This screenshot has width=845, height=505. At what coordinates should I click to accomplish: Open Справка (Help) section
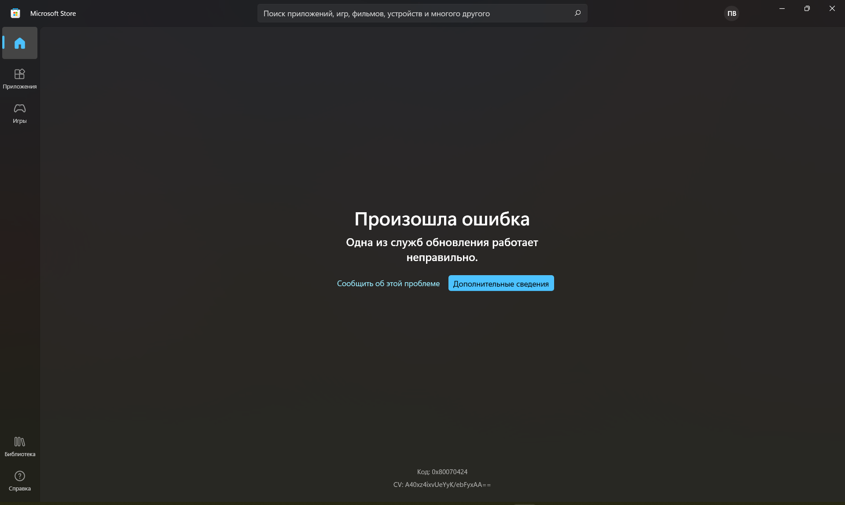click(x=19, y=480)
